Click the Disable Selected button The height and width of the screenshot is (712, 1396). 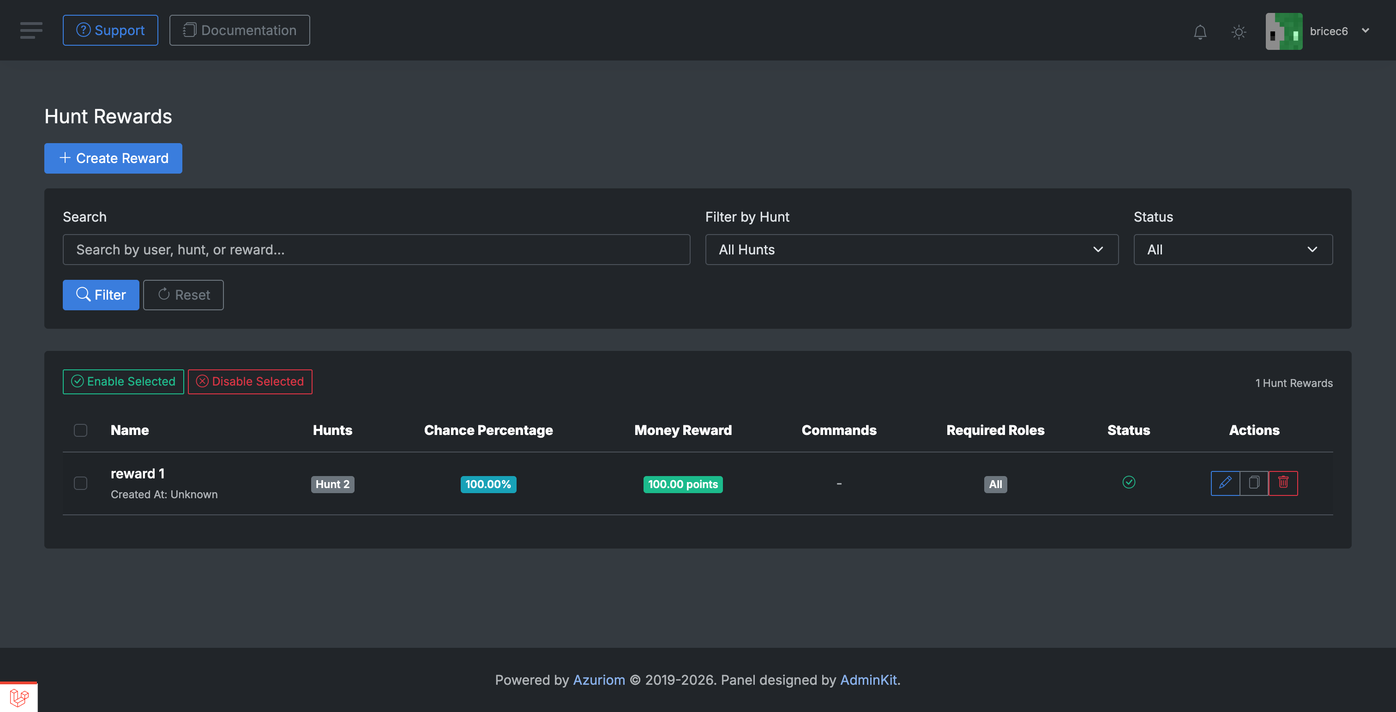pos(250,382)
